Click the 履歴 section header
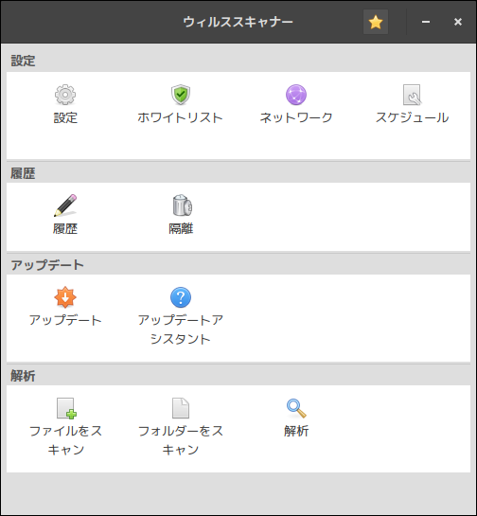Screen dimensions: 477x516 point(23,173)
